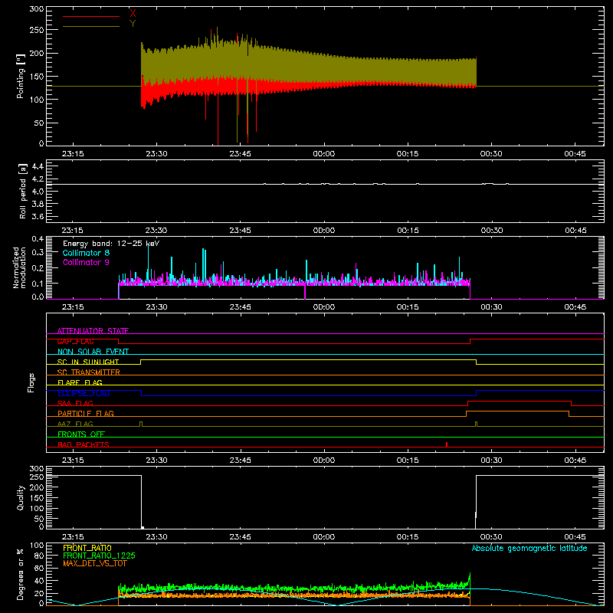The height and width of the screenshot is (613, 613).
Task: Click the 23:15 tick label under Pointing plot
Action: [x=73, y=154]
